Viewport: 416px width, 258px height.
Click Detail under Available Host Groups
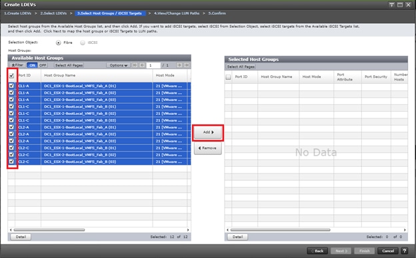[21, 237]
